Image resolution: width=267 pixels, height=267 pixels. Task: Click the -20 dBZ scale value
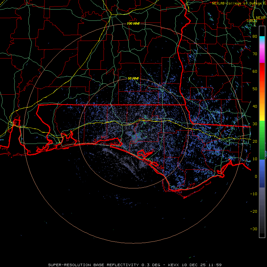[x=254, y=211]
